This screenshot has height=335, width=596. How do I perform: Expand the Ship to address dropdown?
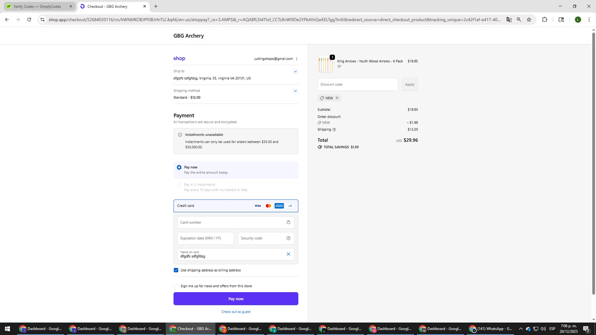(295, 72)
